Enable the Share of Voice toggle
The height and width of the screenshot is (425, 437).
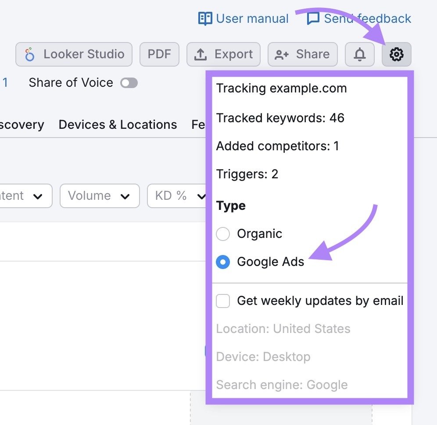[129, 83]
